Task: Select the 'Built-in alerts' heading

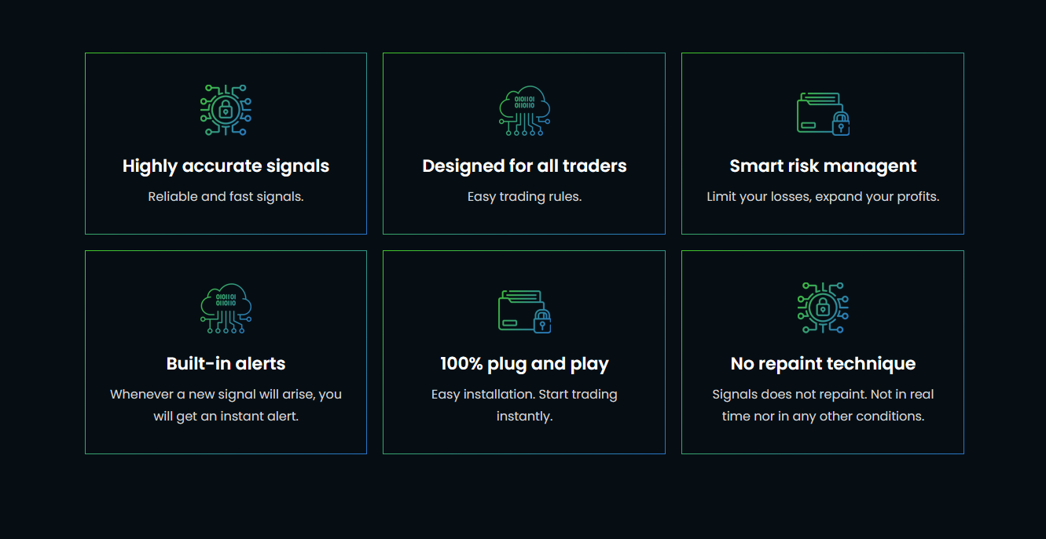Action: tap(226, 364)
